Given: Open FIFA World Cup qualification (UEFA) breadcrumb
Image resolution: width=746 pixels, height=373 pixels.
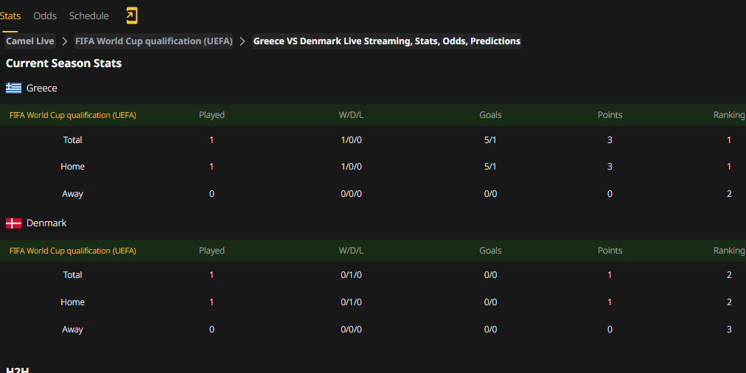Looking at the screenshot, I should (x=153, y=41).
